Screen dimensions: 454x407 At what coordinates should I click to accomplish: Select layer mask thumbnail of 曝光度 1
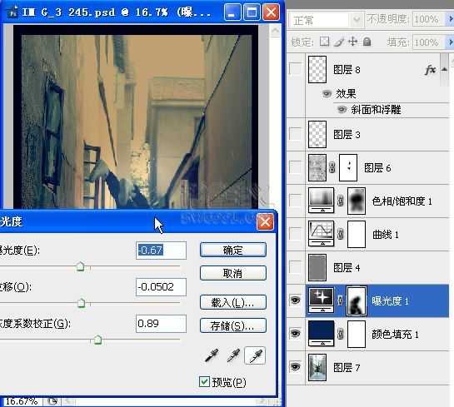click(357, 300)
